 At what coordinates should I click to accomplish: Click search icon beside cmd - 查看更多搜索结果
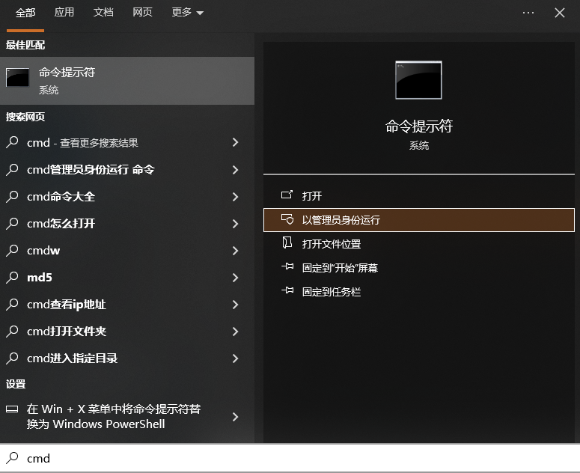[x=12, y=142]
